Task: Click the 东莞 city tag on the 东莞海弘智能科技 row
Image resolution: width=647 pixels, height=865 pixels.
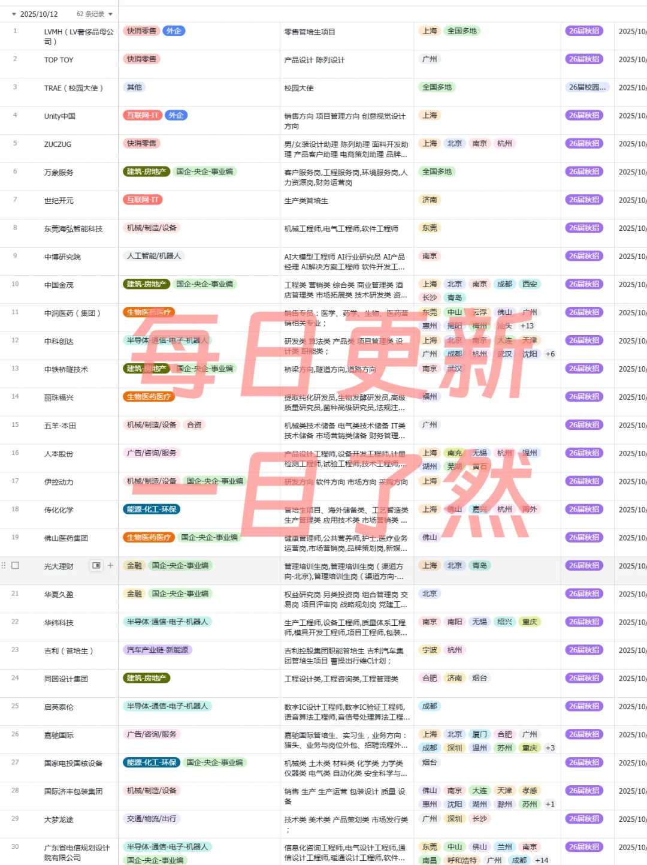Action: click(x=430, y=228)
